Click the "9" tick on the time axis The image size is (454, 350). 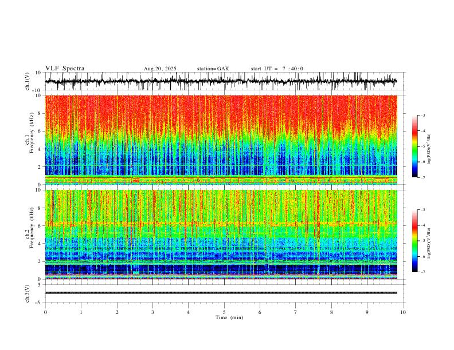(367, 312)
